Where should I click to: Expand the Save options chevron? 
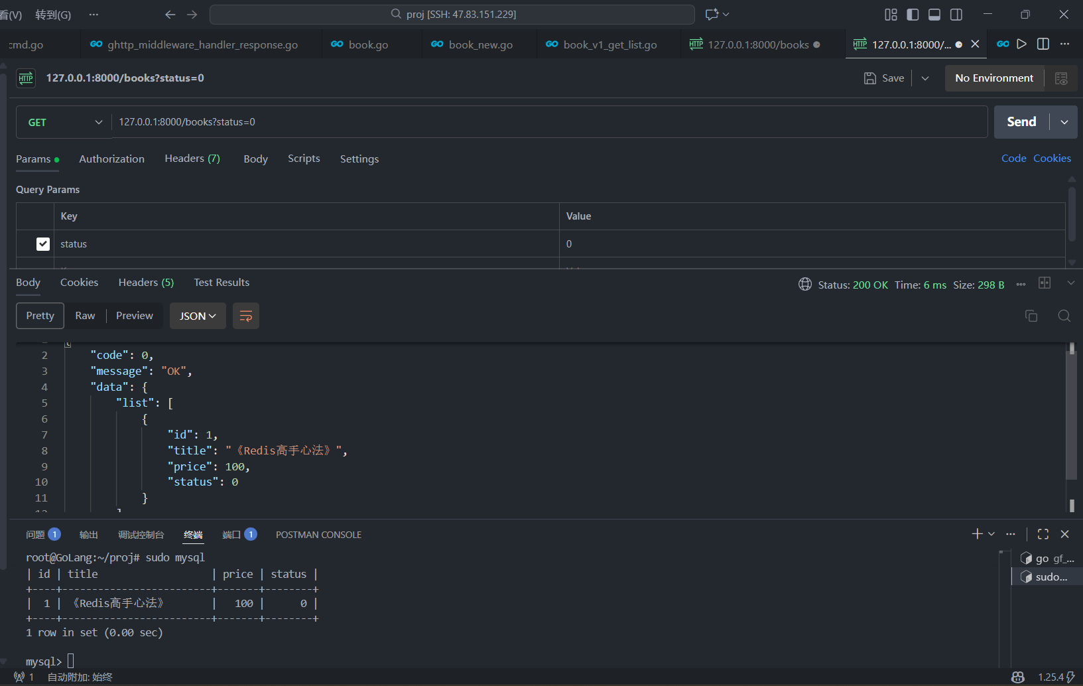[x=925, y=78]
